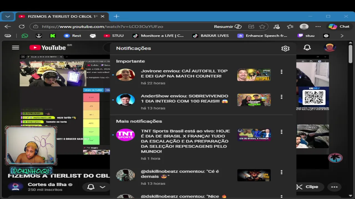This screenshot has width=355, height=199.
Task: Open Monitore a LIVE bookmark
Action: [x=158, y=36]
